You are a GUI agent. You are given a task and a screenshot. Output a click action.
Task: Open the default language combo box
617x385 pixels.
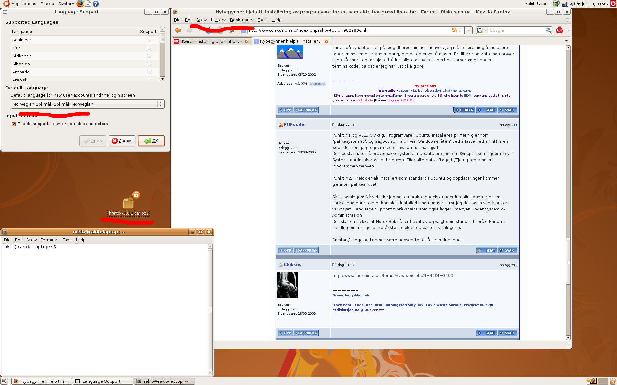point(87,104)
